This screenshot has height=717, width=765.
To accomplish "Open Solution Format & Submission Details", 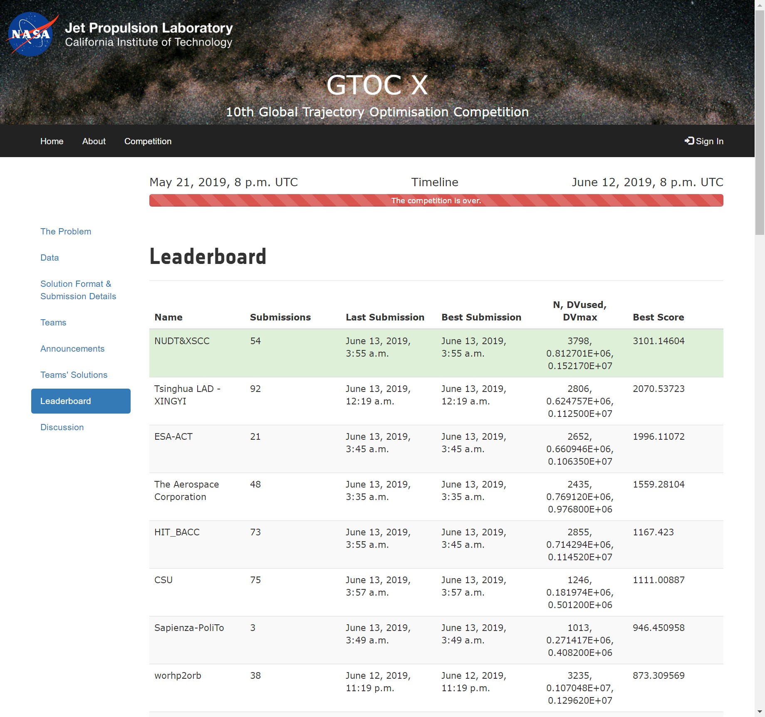I will 78,290.
